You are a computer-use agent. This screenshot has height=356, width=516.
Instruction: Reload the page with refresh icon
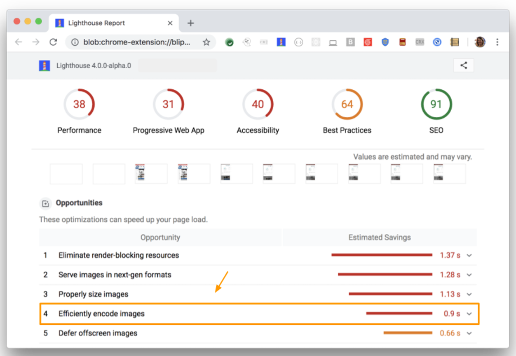53,42
